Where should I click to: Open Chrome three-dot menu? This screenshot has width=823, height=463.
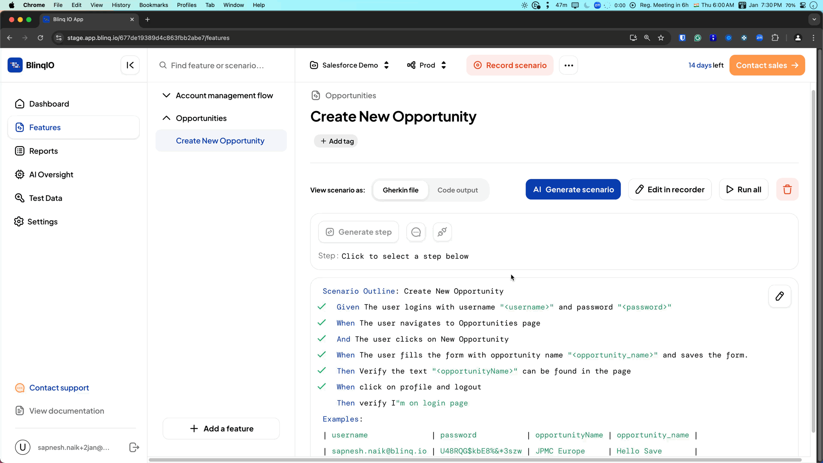pyautogui.click(x=814, y=38)
